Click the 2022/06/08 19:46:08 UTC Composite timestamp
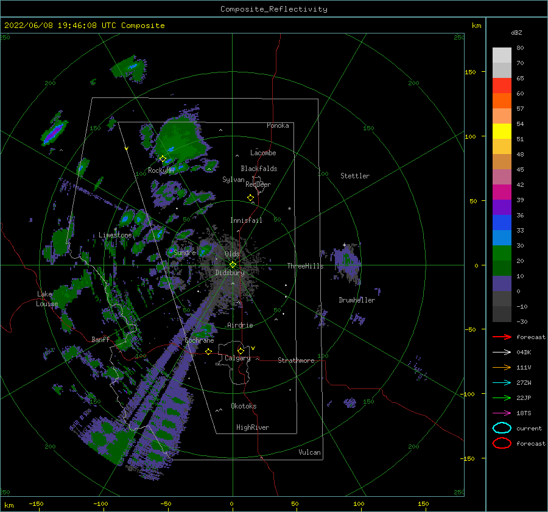The width and height of the screenshot is (548, 512). [84, 26]
